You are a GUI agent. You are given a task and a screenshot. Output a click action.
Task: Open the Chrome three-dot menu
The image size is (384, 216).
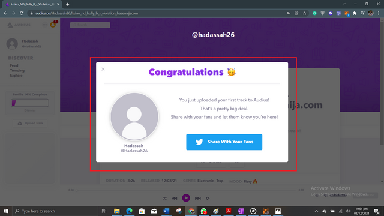click(x=379, y=13)
